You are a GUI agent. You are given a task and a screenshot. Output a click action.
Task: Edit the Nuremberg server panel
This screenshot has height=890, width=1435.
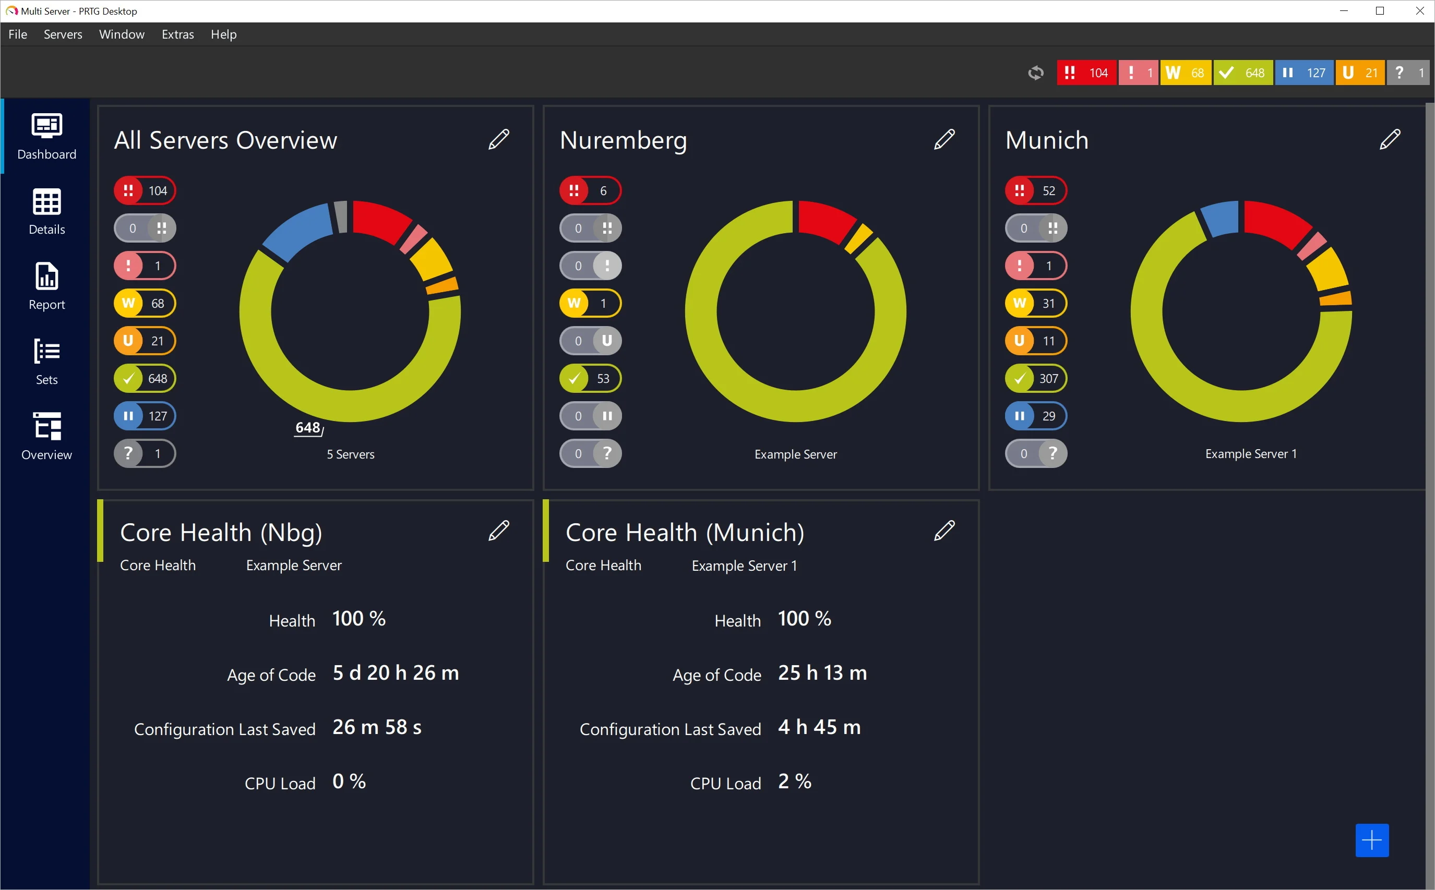point(943,138)
